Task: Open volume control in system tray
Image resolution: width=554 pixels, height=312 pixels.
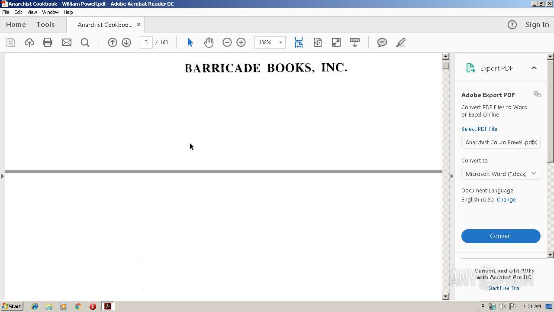Action: point(502,306)
